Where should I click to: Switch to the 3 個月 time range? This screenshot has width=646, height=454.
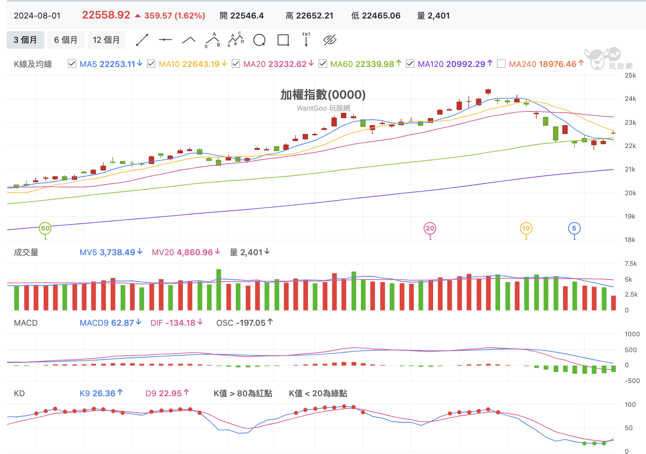pyautogui.click(x=25, y=40)
